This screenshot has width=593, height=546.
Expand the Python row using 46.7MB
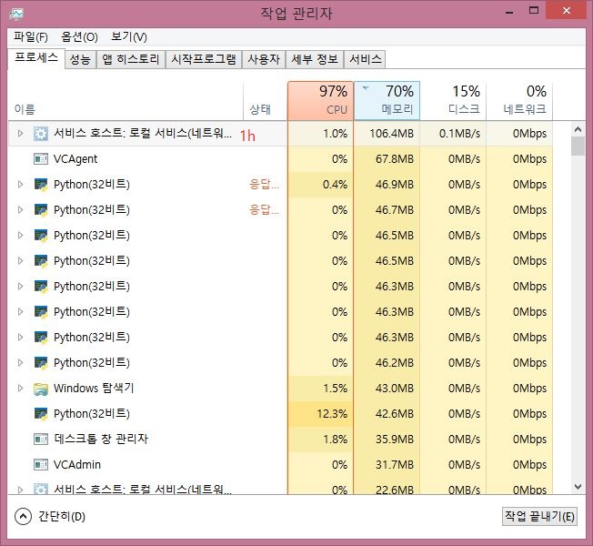pos(20,209)
